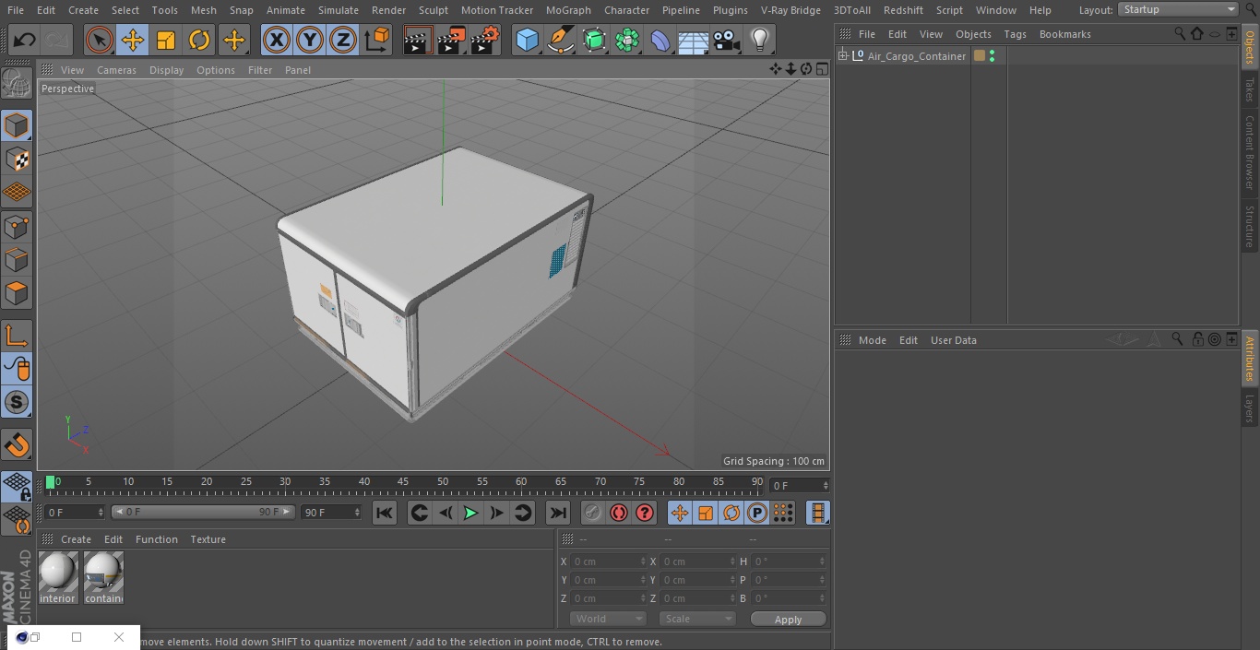1260x650 pixels.
Task: Switch to Polygons mode
Action: pos(17,293)
